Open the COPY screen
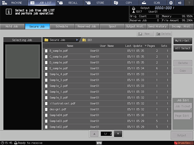This screenshot has height=145, width=194. pyautogui.click(x=125, y=3)
